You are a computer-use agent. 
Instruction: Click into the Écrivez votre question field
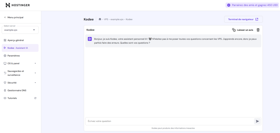point(169,121)
